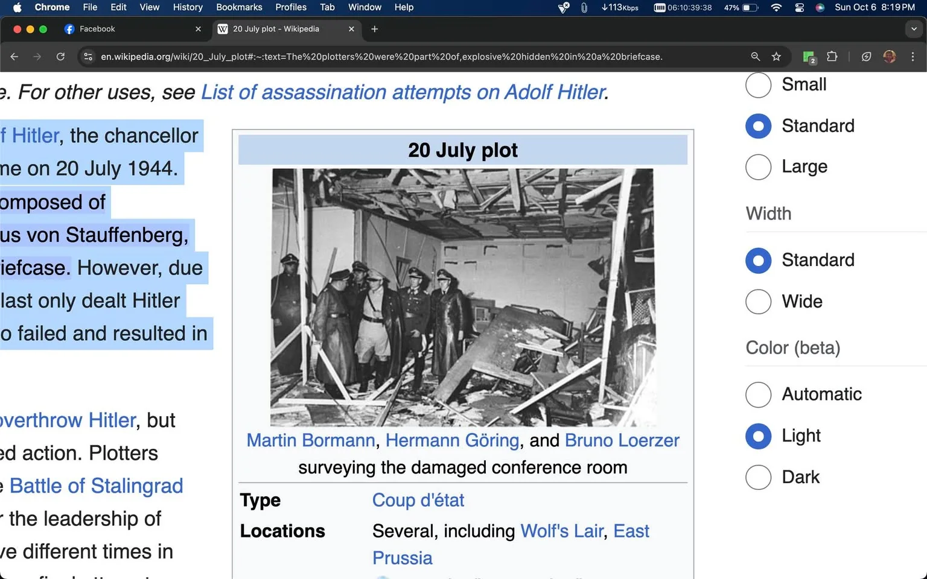Click the circular slashed icon beside the profile avatar

point(866,57)
